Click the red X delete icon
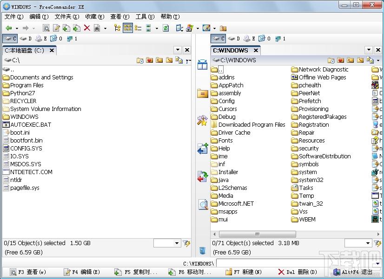This screenshot has width=384, height=279. pyautogui.click(x=87, y=28)
